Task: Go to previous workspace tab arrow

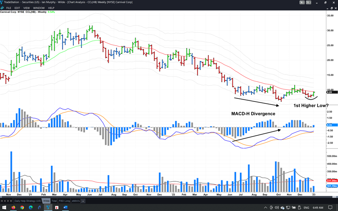Action: click(5, 201)
